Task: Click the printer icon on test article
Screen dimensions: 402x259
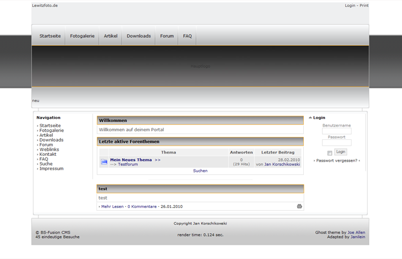Action: (x=299, y=206)
